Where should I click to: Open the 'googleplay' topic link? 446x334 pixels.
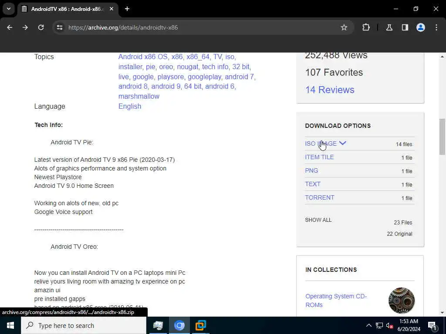click(204, 77)
